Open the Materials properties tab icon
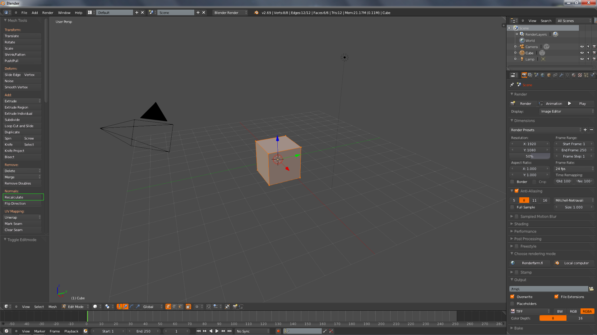This screenshot has width=597, height=335. [x=574, y=75]
